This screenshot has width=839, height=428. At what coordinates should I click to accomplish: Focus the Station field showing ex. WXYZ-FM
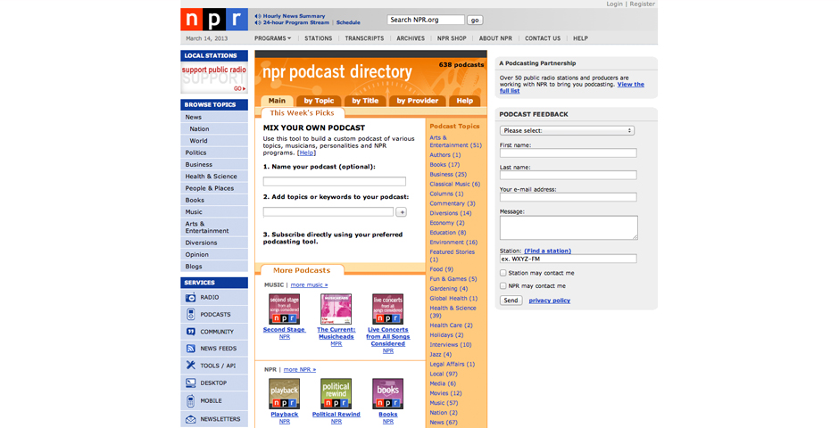[569, 259]
